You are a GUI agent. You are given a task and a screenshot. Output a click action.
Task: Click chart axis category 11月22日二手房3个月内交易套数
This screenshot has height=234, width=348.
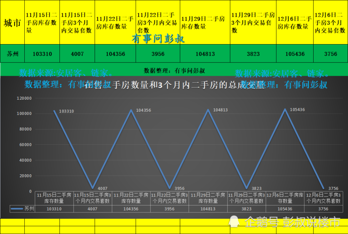(x=169, y=198)
